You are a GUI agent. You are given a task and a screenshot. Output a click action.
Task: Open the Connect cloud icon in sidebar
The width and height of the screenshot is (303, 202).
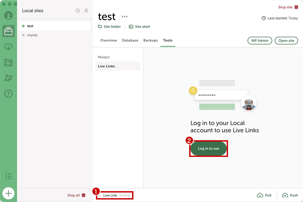click(x=8, y=47)
